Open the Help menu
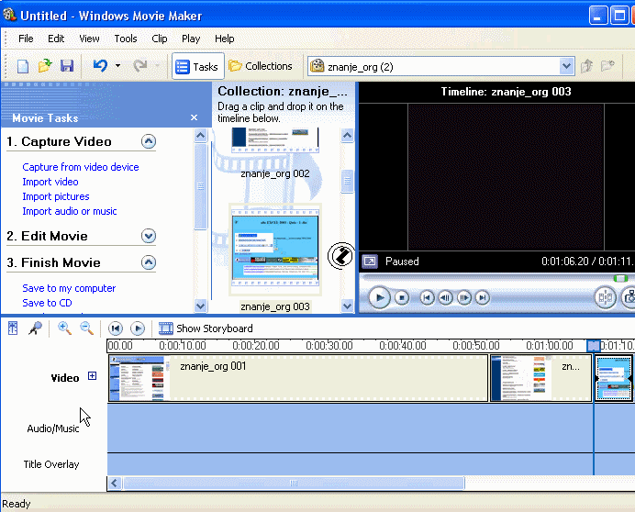This screenshot has height=512, width=635. click(224, 39)
